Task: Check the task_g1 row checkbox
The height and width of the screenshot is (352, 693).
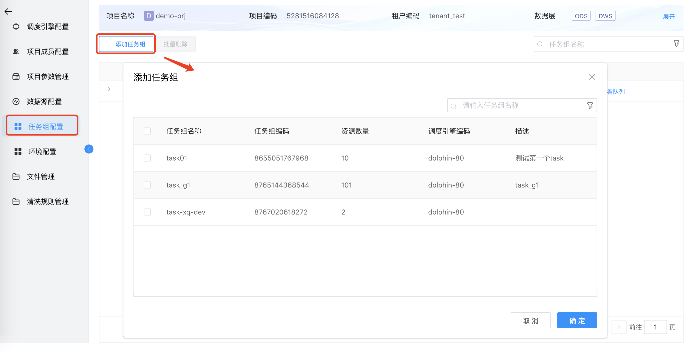Action: (x=147, y=185)
